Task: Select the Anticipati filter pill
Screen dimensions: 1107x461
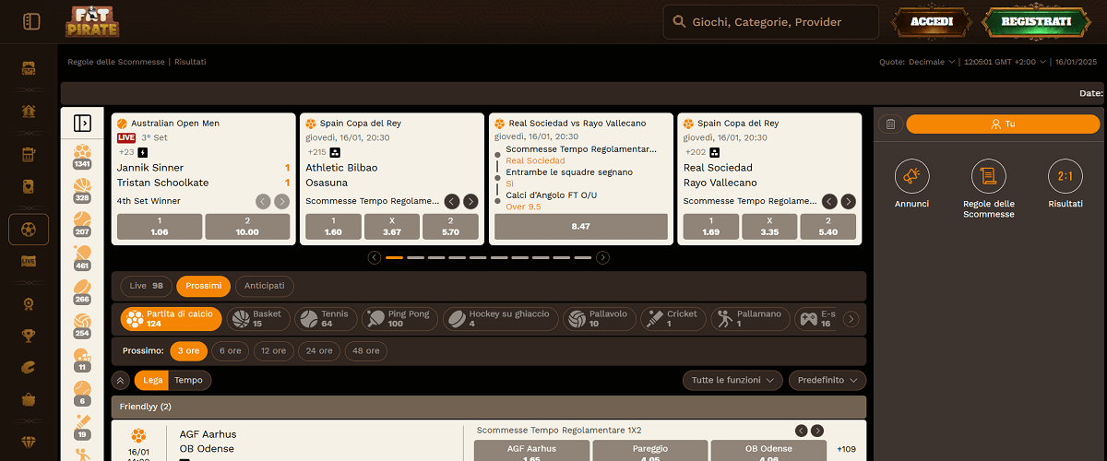Action: pyautogui.click(x=265, y=286)
